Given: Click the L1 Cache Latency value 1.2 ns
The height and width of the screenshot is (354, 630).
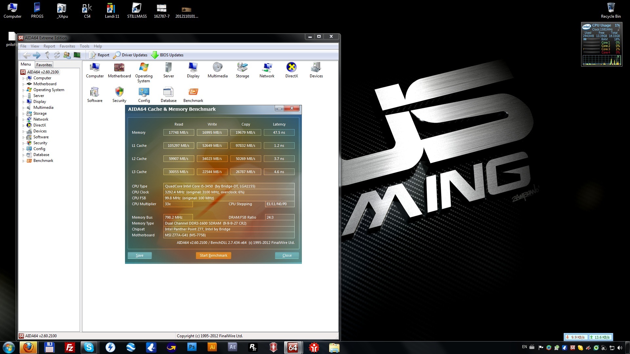Looking at the screenshot, I should (x=279, y=146).
